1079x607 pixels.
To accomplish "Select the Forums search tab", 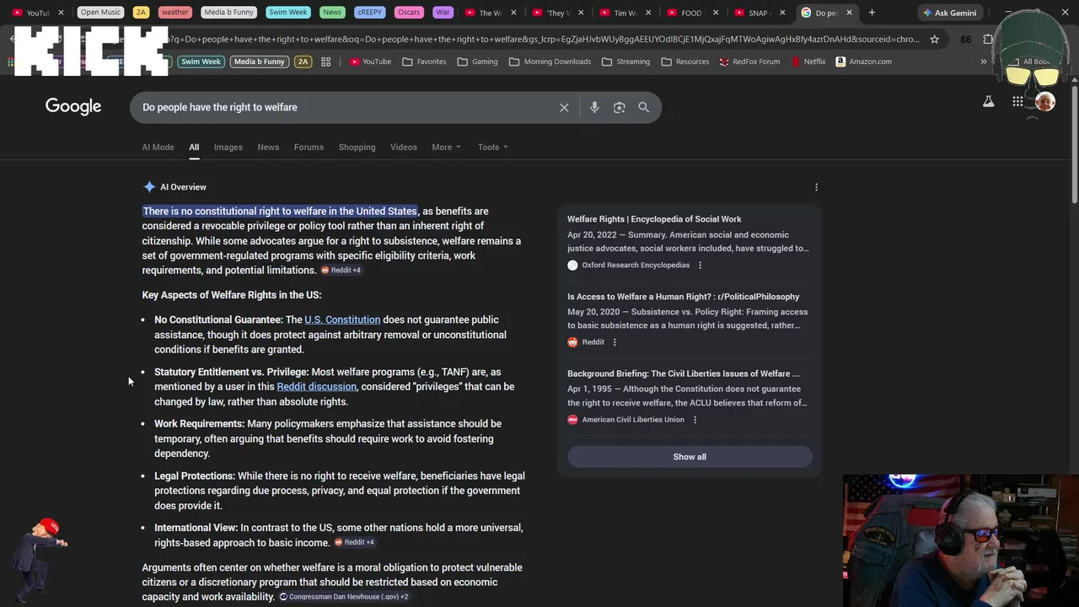I will tap(309, 147).
